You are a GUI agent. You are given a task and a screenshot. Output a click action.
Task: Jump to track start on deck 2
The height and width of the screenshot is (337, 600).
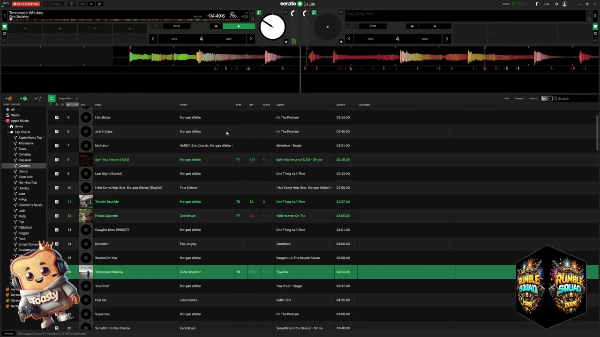pyautogui.click(x=412, y=26)
